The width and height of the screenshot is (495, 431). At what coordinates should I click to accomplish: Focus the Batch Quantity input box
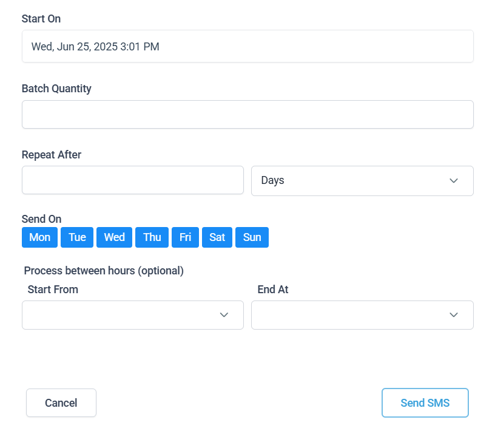247,114
